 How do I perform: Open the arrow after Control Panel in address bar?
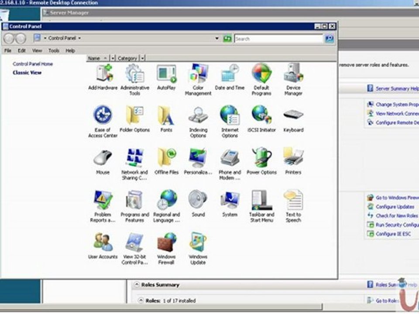click(79, 38)
